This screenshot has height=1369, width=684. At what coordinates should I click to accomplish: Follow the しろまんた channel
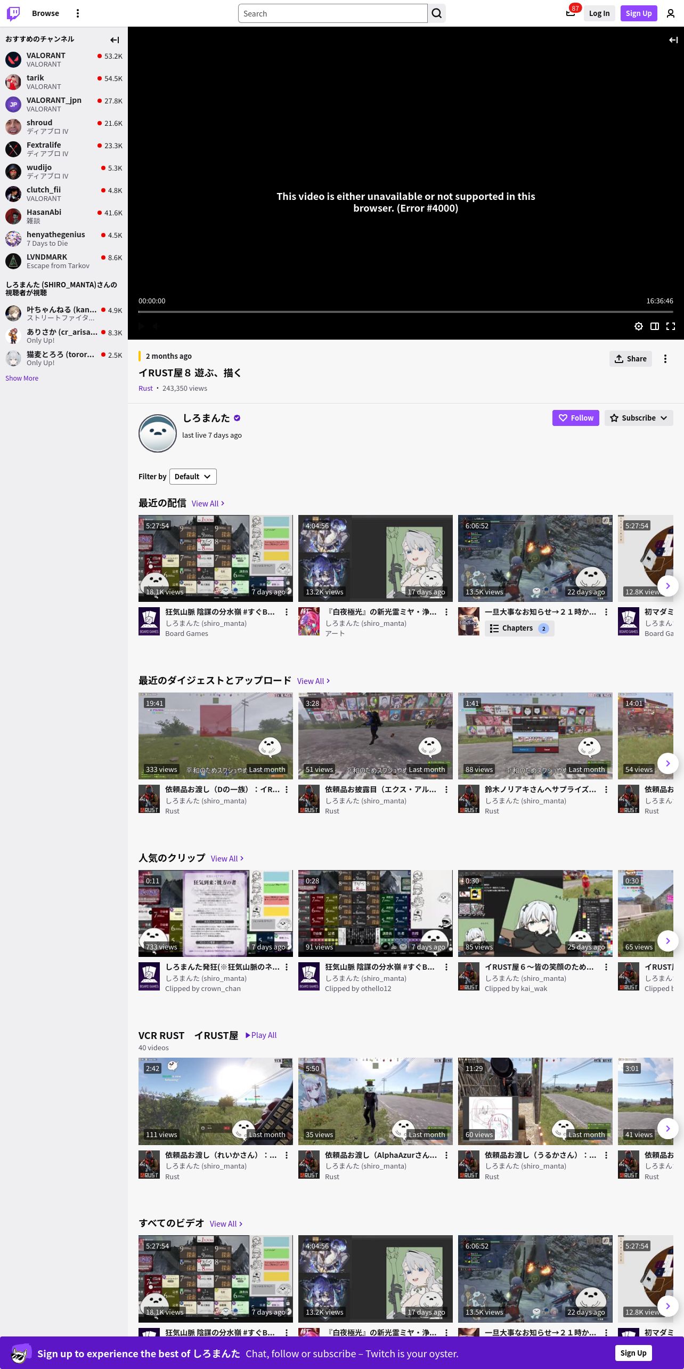point(576,418)
